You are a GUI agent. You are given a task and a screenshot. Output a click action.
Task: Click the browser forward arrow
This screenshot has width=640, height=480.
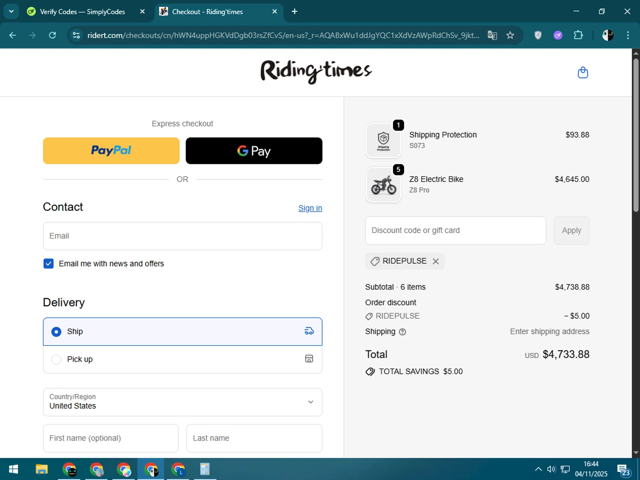coord(32,35)
